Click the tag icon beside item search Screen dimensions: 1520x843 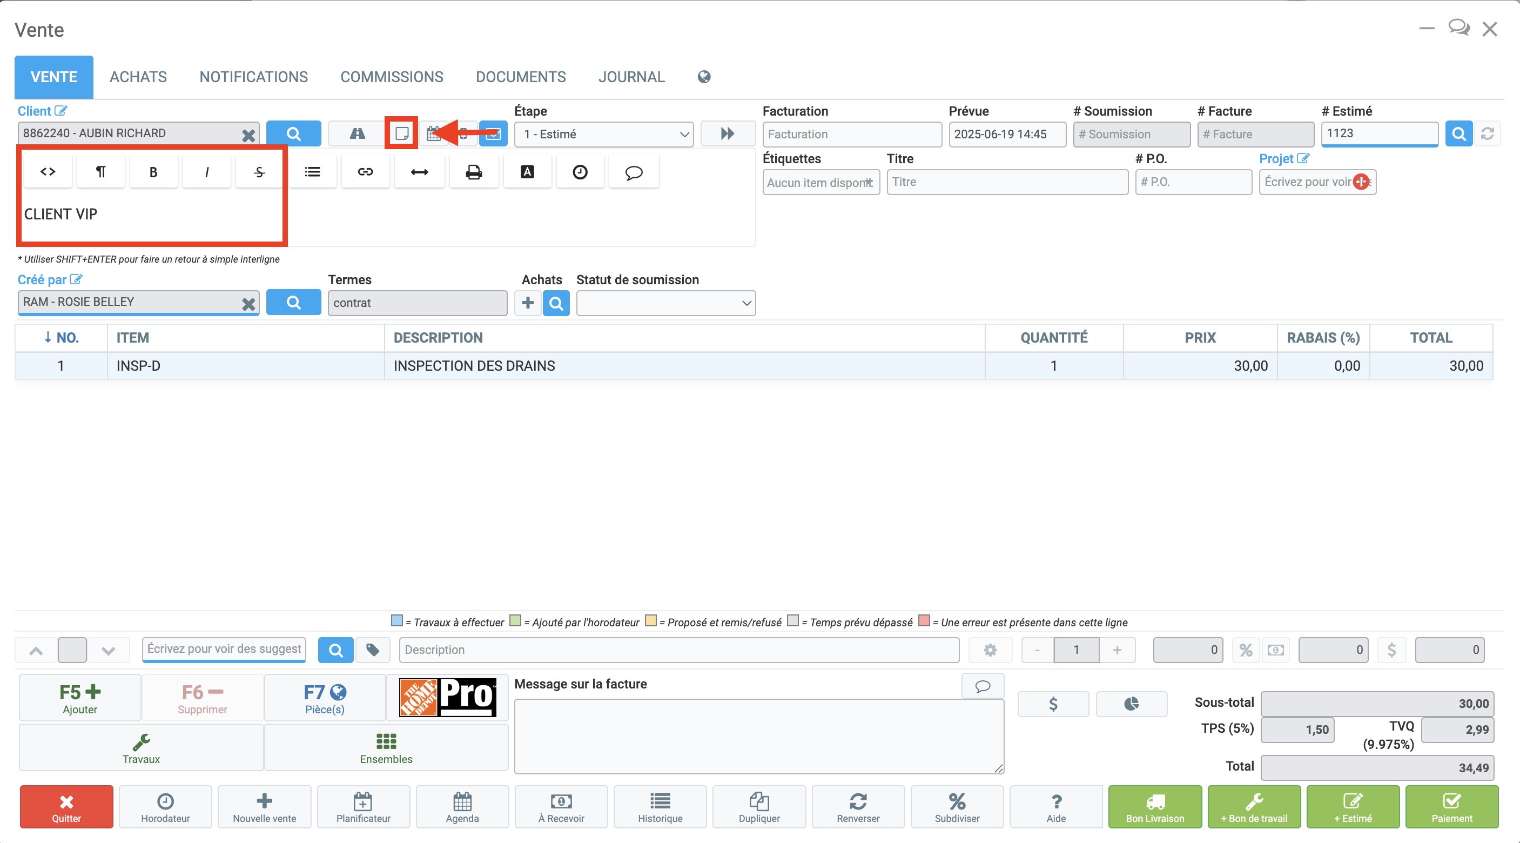373,650
